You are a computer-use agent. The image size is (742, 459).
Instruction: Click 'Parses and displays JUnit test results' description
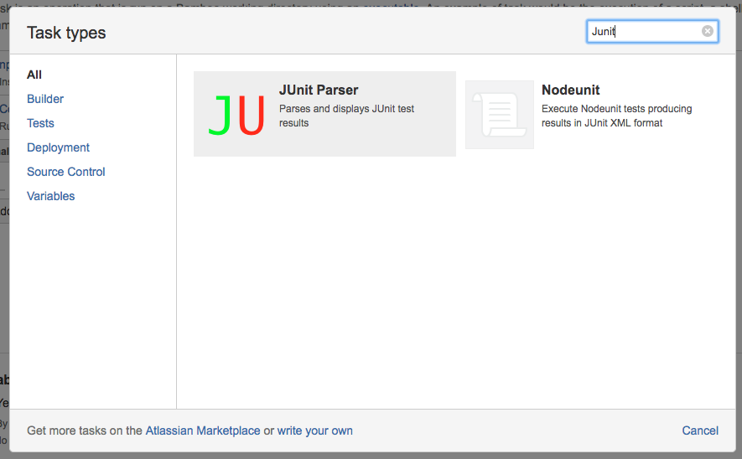pyautogui.click(x=346, y=116)
